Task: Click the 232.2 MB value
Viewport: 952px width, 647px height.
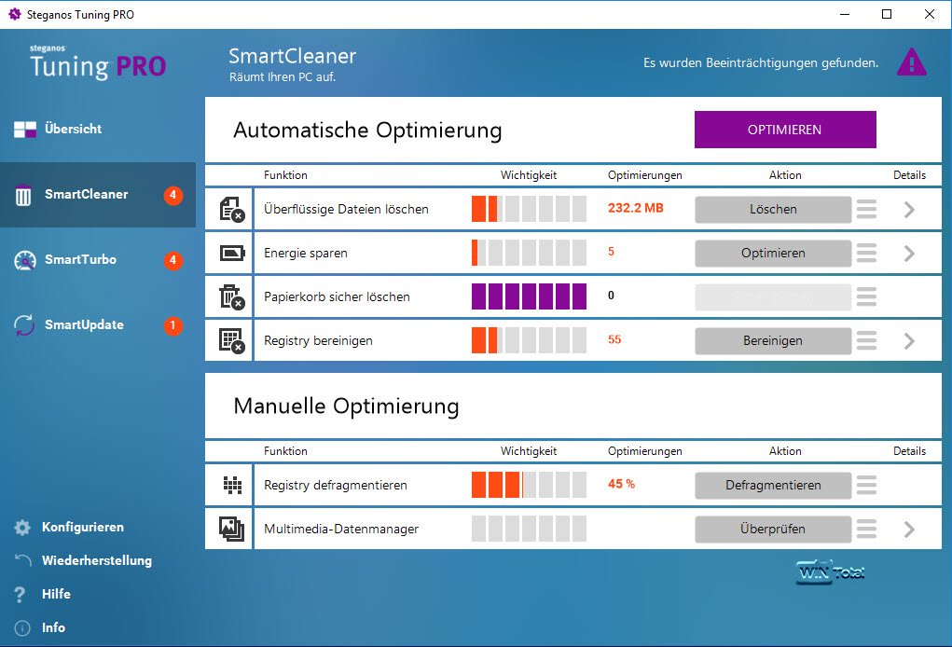Action: tap(636, 208)
